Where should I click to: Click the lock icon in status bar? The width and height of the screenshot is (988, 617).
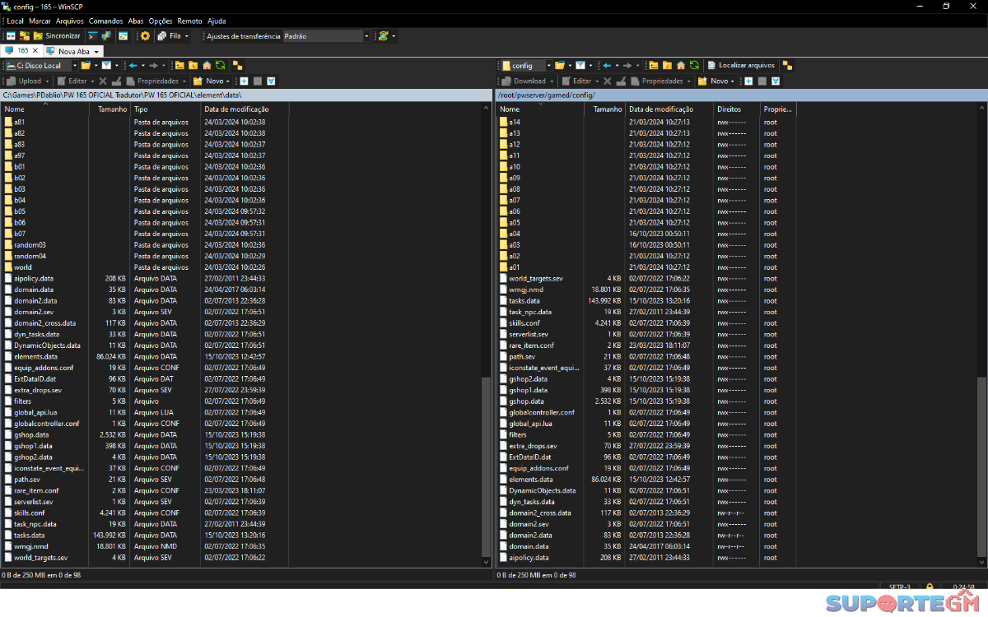929,587
